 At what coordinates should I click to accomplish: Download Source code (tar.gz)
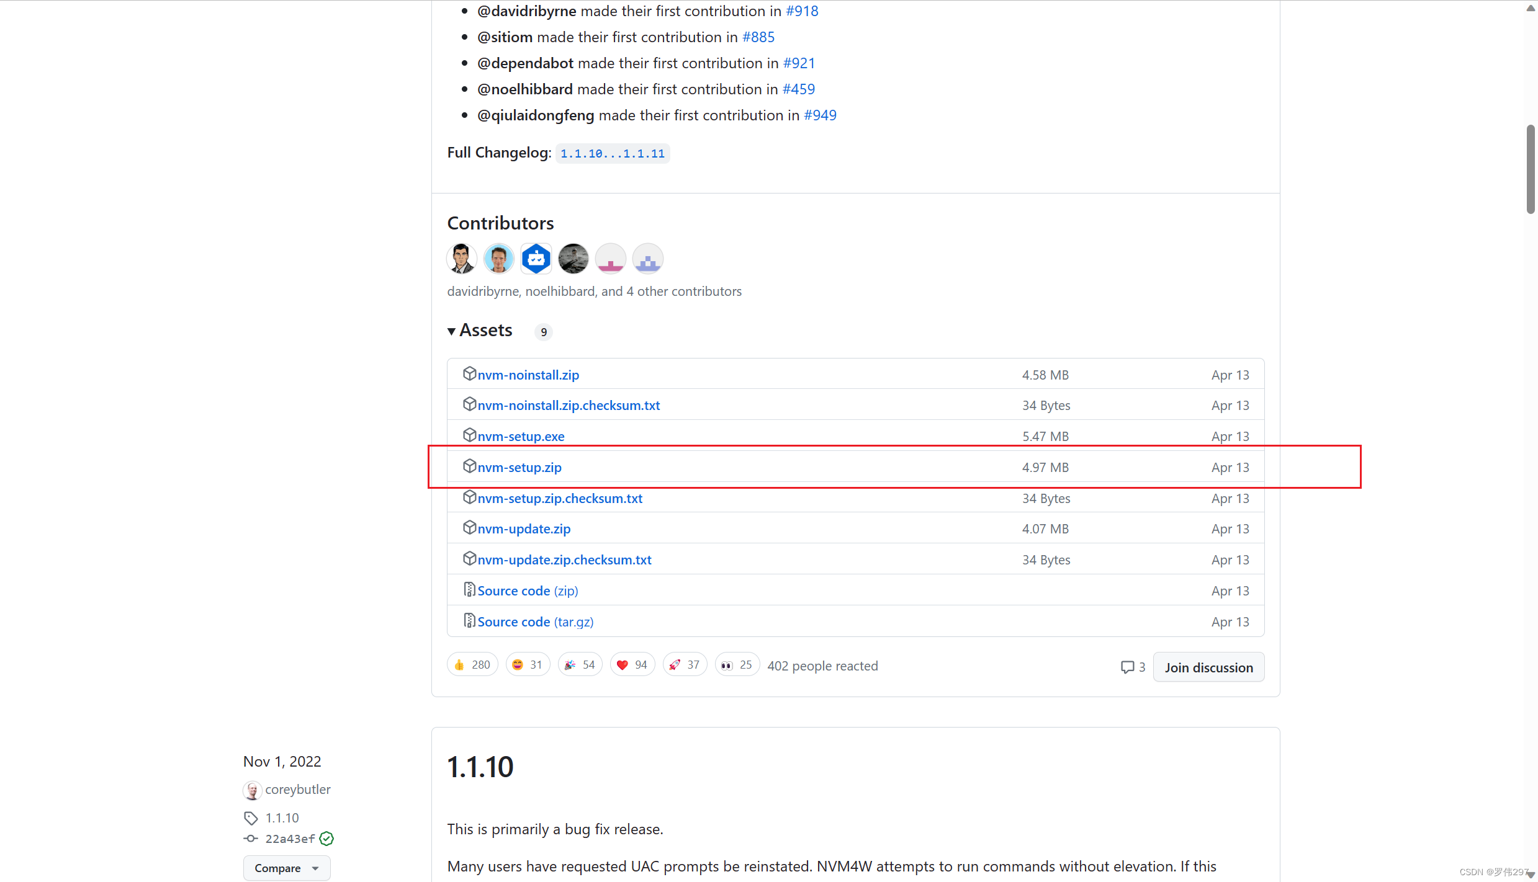[535, 622]
